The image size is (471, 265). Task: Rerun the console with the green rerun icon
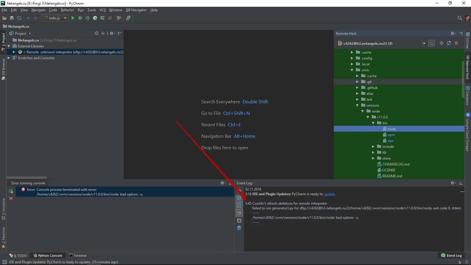11,191
